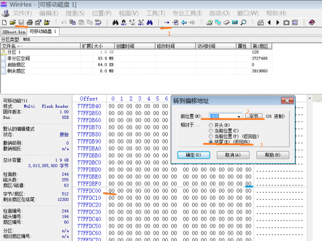Screen dimensions: 322x241
Task: Click the Go to offset arrow icon
Action: point(166,22)
